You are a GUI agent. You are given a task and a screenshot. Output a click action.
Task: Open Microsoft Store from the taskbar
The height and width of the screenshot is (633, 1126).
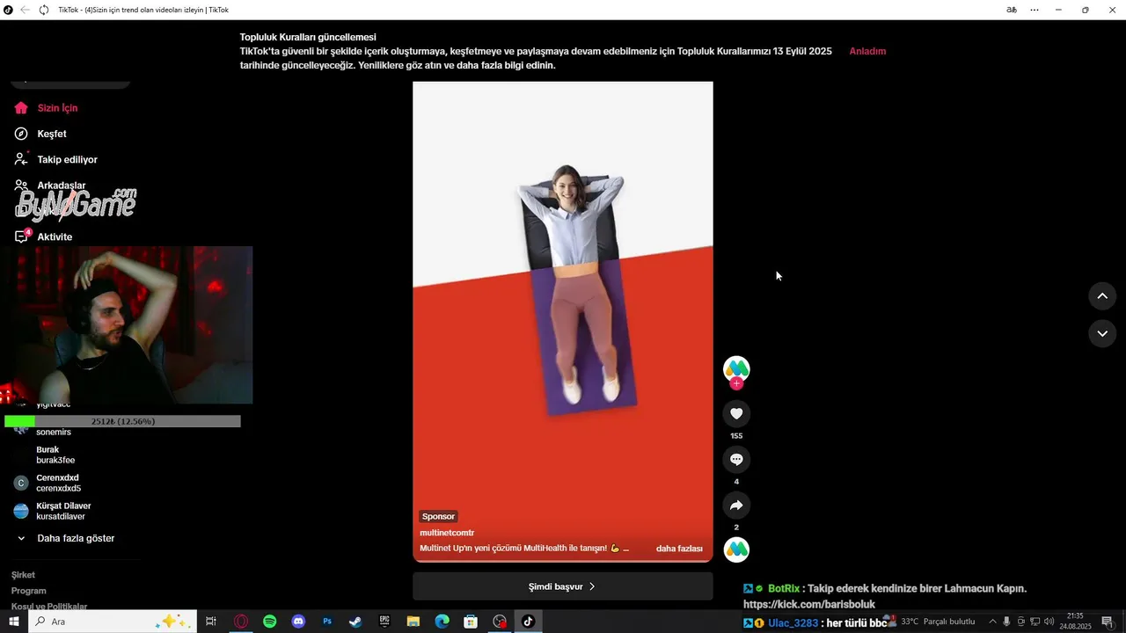(x=471, y=622)
